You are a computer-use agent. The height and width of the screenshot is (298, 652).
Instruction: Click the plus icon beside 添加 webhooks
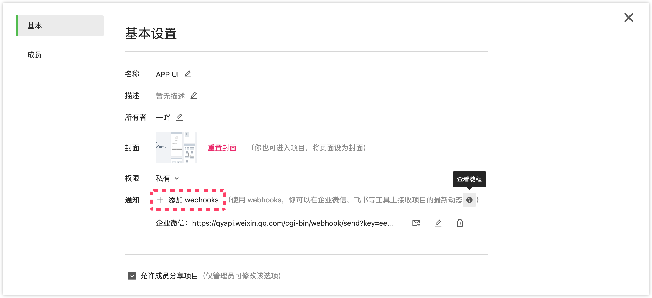pos(160,200)
